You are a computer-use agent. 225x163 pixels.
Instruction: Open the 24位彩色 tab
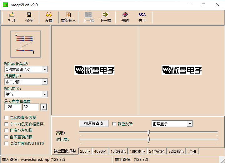click(157, 151)
